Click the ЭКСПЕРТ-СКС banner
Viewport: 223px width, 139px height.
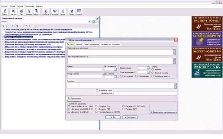point(207,70)
